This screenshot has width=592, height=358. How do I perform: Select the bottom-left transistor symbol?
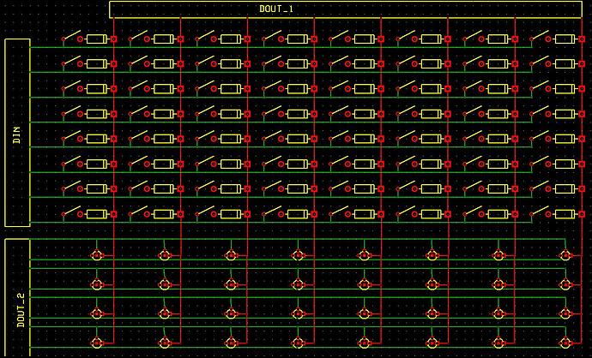click(x=97, y=343)
